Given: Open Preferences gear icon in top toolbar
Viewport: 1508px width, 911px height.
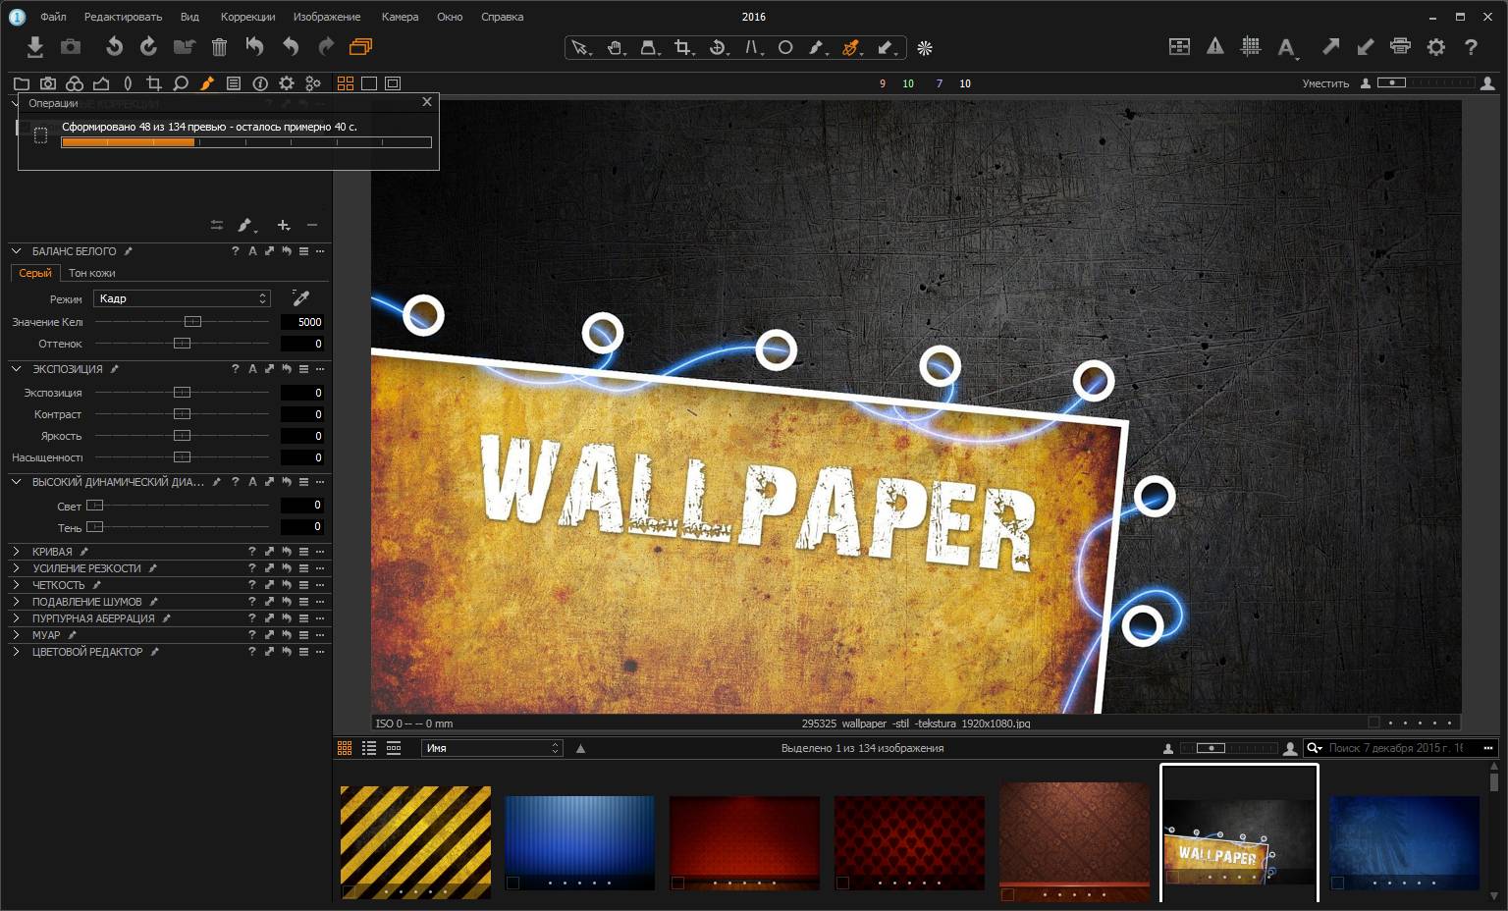Looking at the screenshot, I should coord(1436,46).
